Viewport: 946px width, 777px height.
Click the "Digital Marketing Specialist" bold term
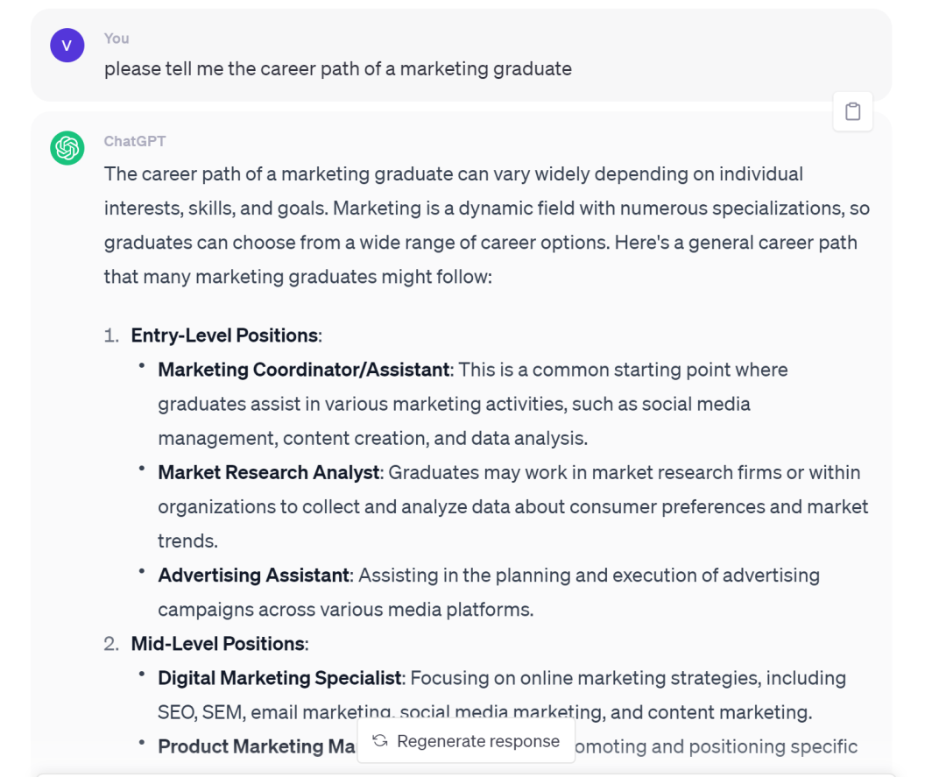tap(280, 678)
